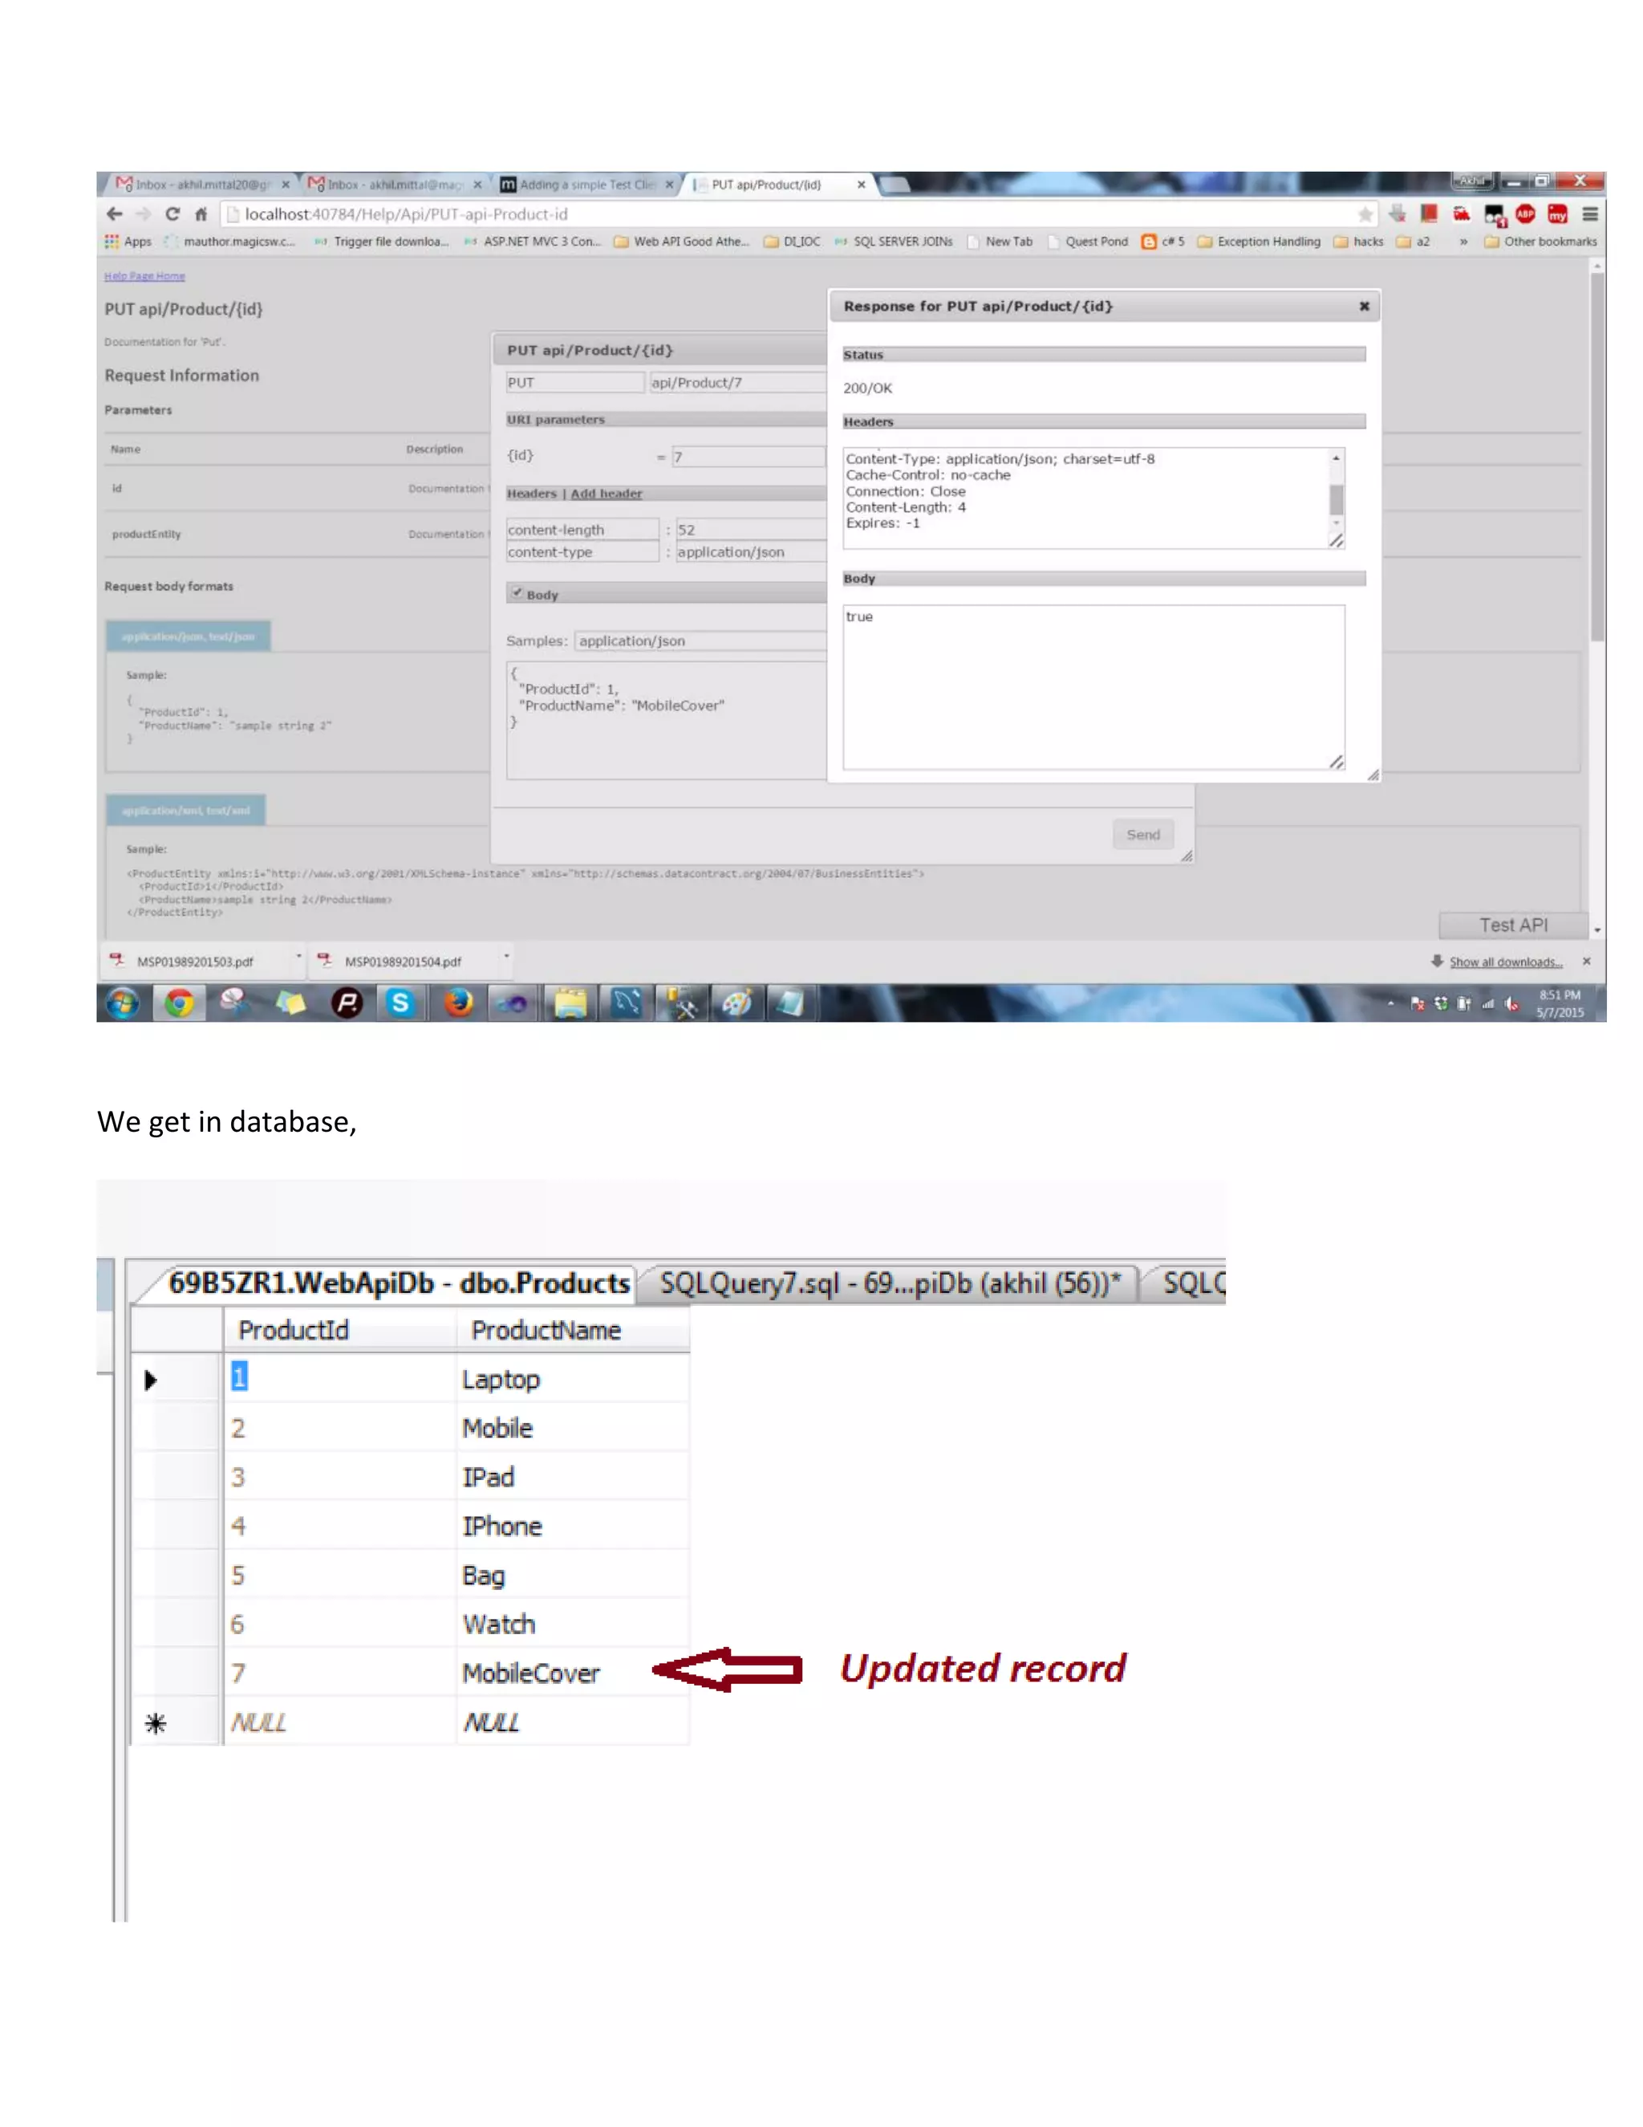Select the PUT api/Product/{id} browser tab
Screen dimensions: 1643x2127
pyautogui.click(x=779, y=184)
